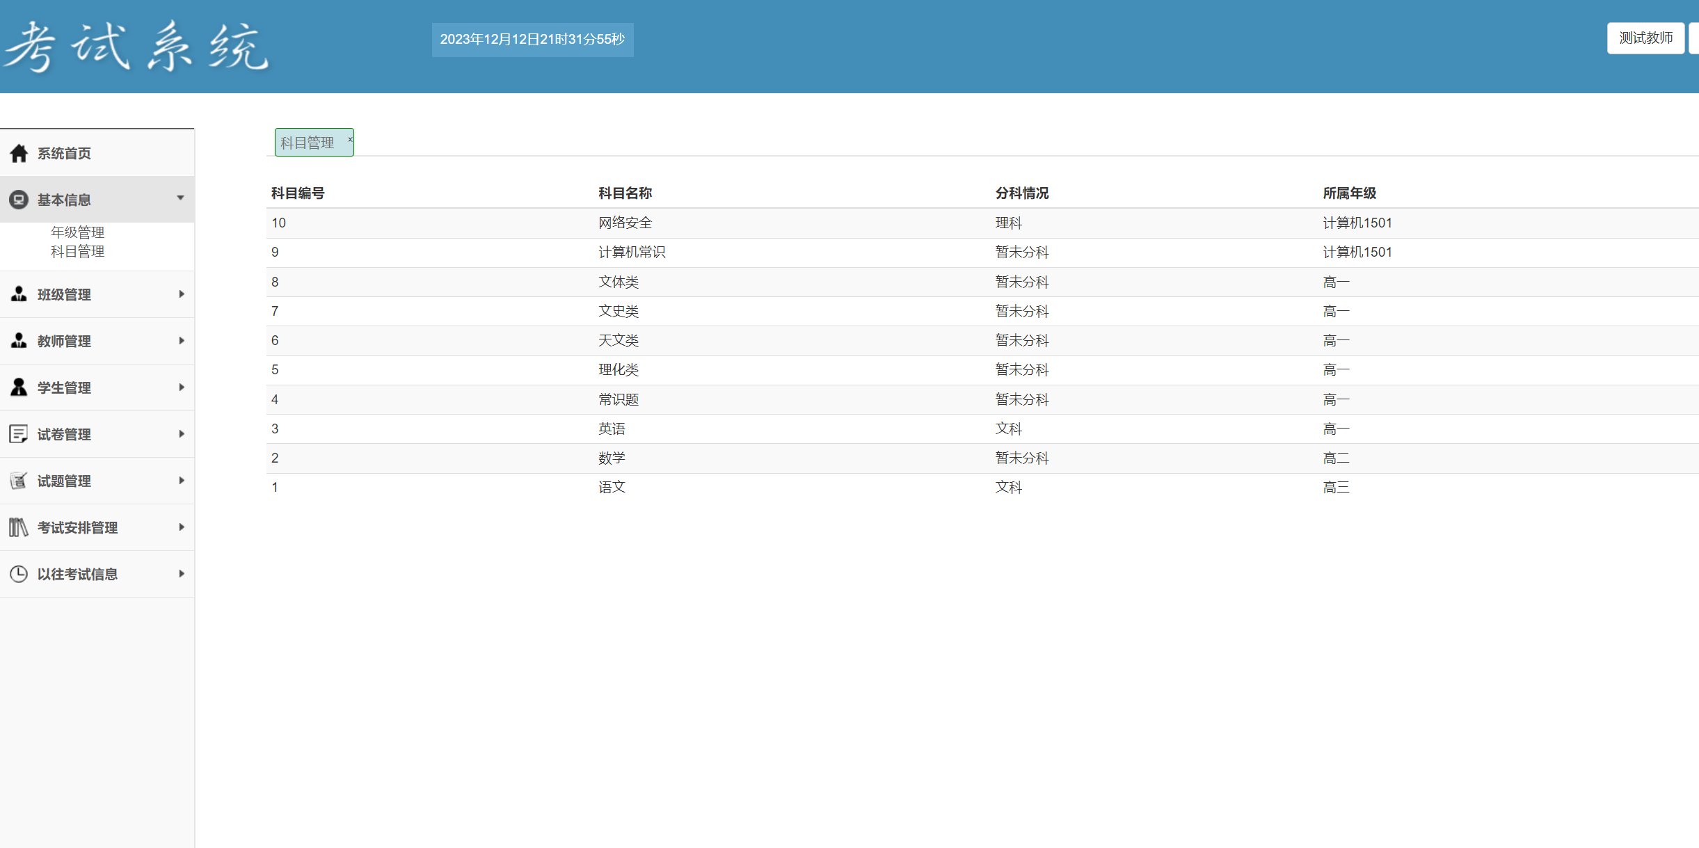The image size is (1699, 848).
Task: Click 高一 grade in 英语 row
Action: 1336,429
